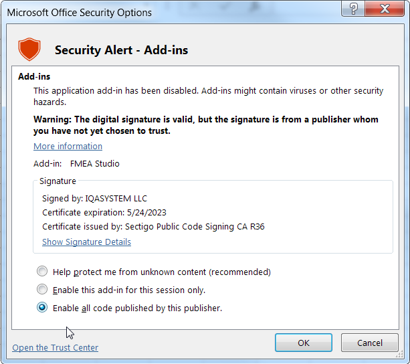410x364 pixels.
Task: Click the Security Alert - Add-ins heading
Action: pyautogui.click(x=121, y=50)
